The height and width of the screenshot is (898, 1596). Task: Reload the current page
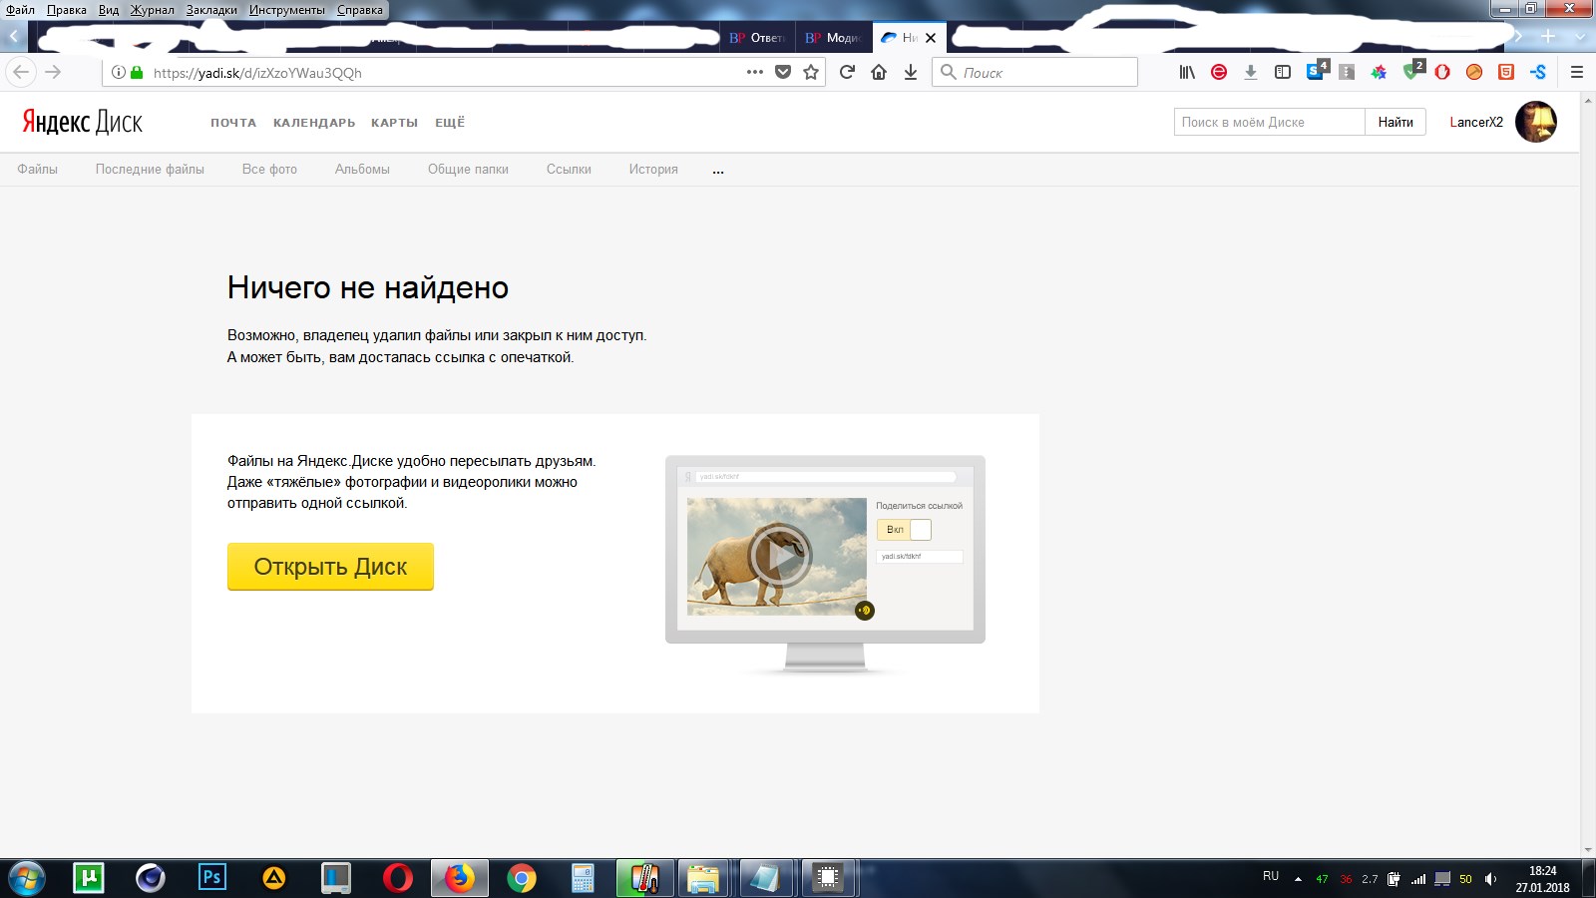pos(847,72)
